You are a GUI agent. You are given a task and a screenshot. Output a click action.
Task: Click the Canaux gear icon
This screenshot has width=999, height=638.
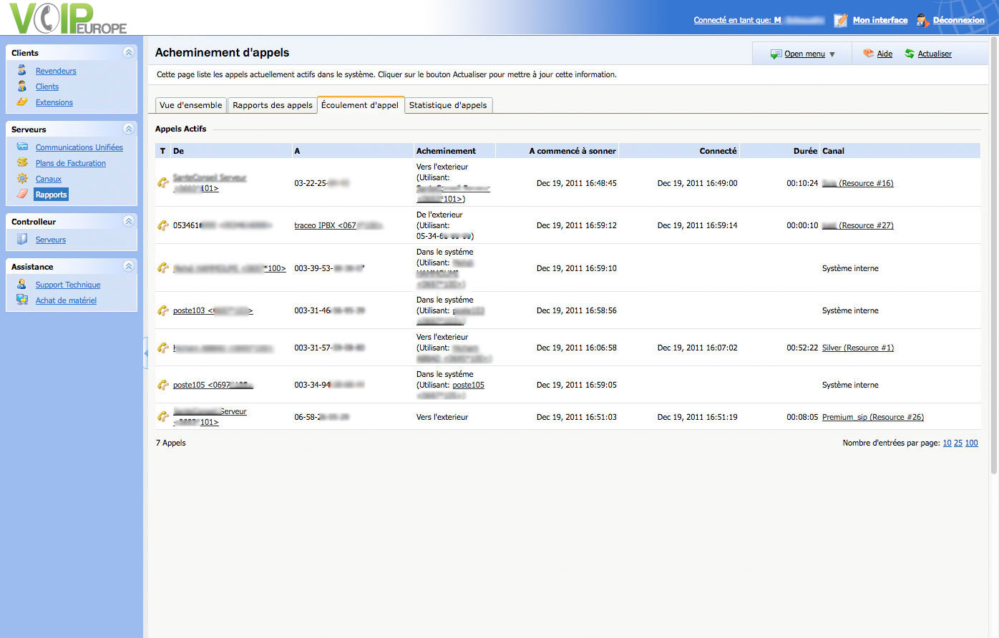pyautogui.click(x=22, y=178)
